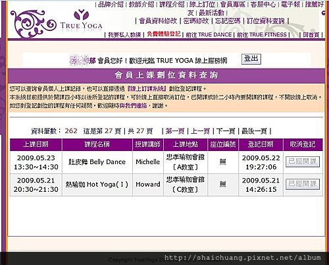Go to 前往 TRUE FITNESS site
This screenshot has width=329, height=265.
tap(262, 35)
